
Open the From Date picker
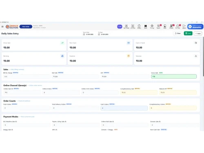(89, 34)
